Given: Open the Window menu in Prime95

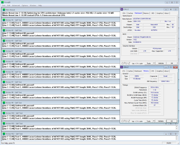Looking at the screenshot, I should click(33, 6).
